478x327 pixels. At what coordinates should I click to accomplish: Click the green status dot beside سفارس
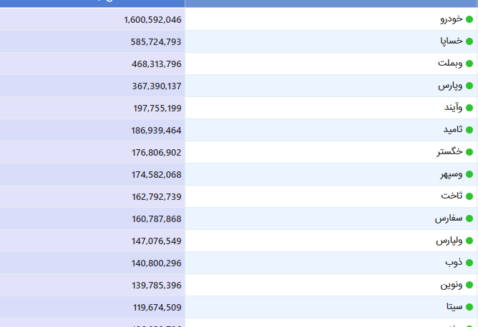[x=469, y=218]
